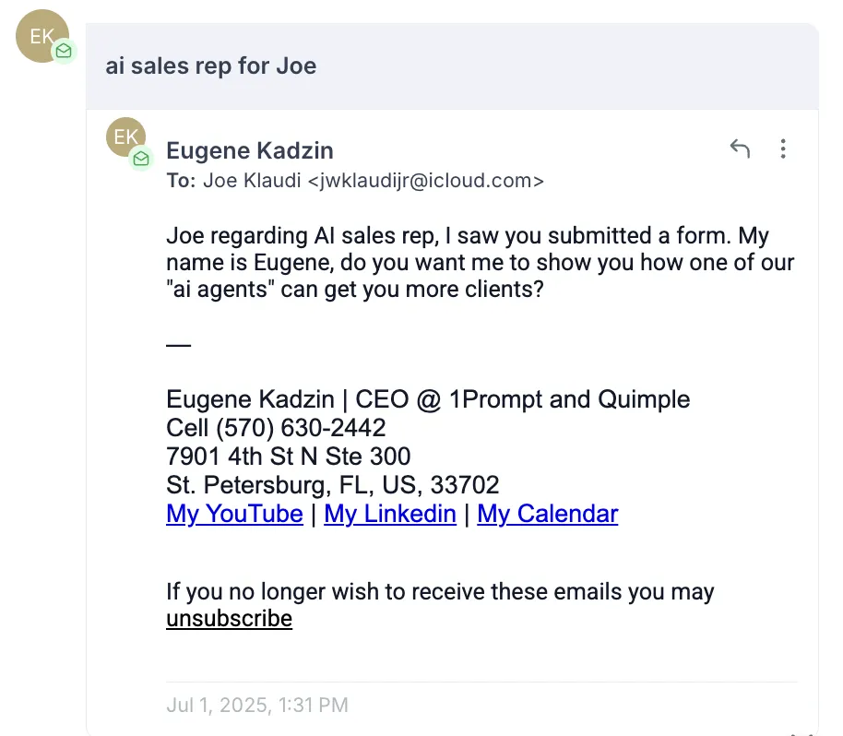Screen dimensions: 843x736
Task: Click the large EK avatar beside subject
Action: pos(42,36)
